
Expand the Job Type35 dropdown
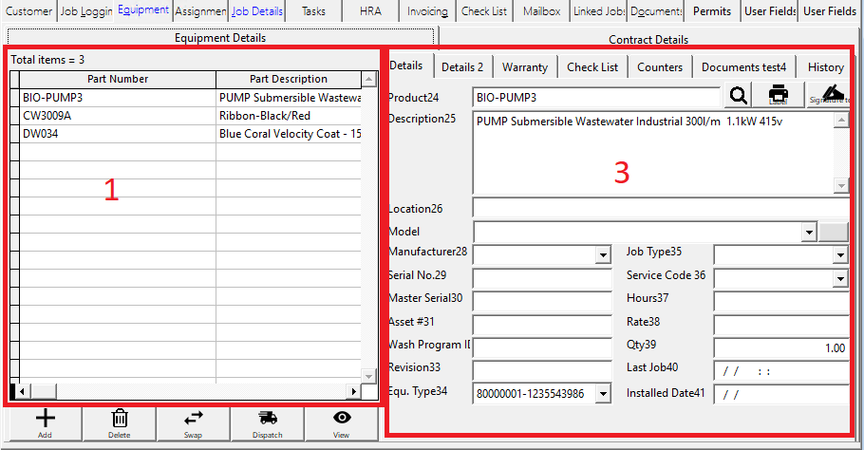click(x=839, y=254)
